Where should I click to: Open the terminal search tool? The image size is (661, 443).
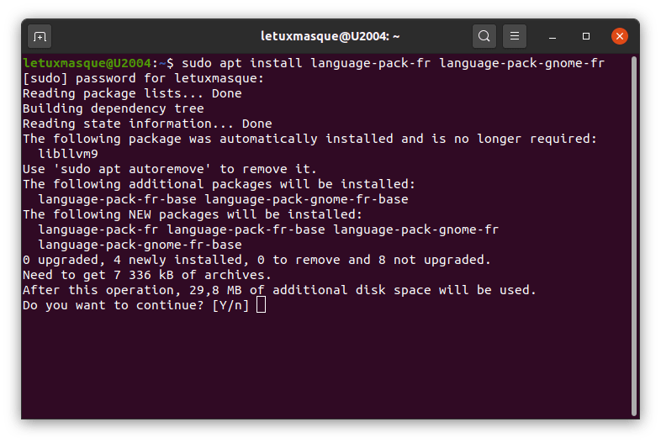[x=484, y=36]
